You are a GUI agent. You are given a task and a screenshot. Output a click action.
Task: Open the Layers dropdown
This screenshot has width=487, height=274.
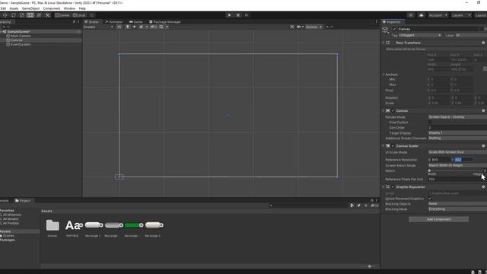(x=461, y=15)
